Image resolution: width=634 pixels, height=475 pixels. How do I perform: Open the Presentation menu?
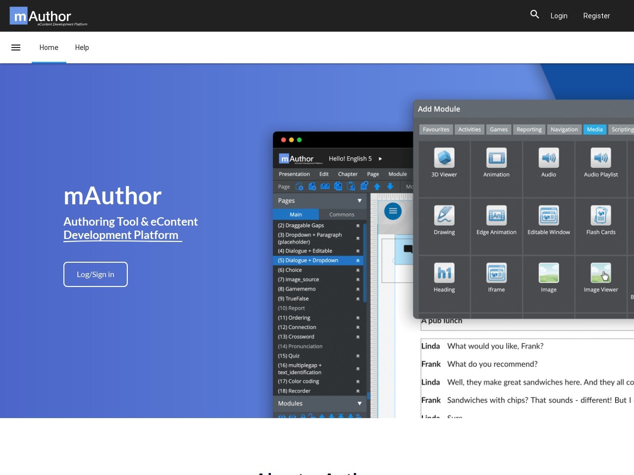point(294,174)
